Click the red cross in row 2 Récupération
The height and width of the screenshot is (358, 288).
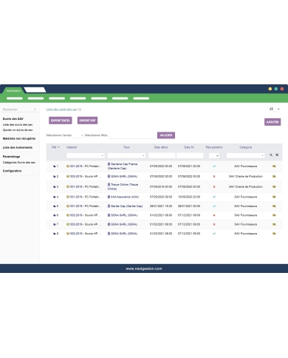point(214,176)
